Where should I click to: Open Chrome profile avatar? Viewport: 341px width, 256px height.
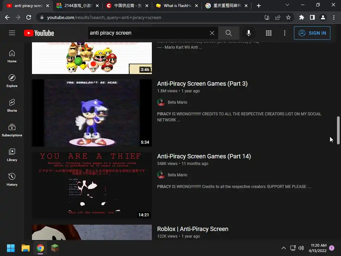click(x=323, y=17)
